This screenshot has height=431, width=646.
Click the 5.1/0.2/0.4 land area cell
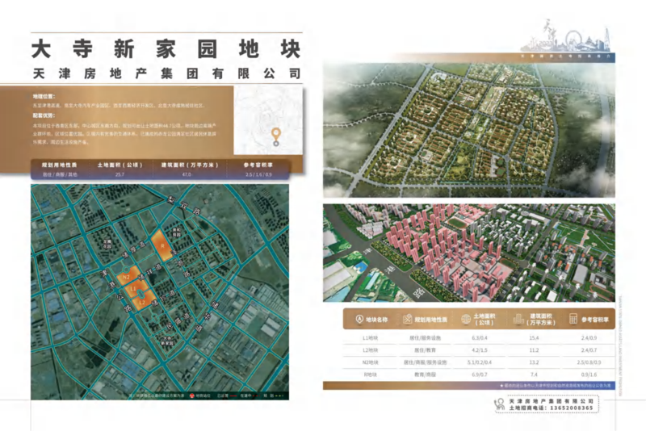480,362
